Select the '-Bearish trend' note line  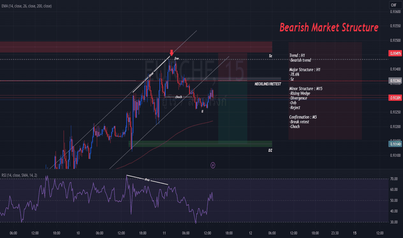[x=300, y=60]
